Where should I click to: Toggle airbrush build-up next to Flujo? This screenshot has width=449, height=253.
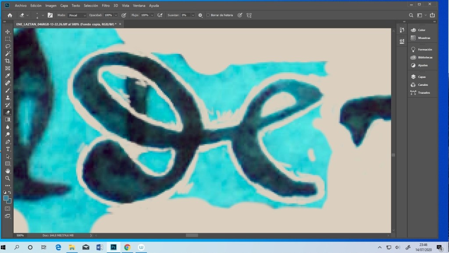click(x=160, y=15)
